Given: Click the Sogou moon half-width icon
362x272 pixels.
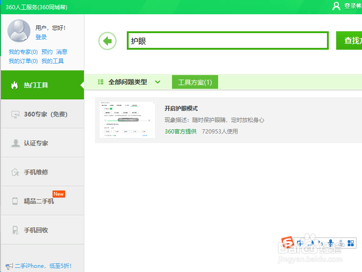Looking at the screenshot, I should pyautogui.click(x=311, y=243).
